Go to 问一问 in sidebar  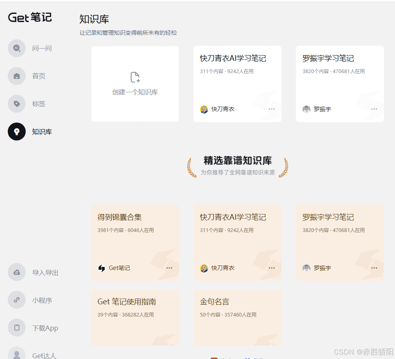pos(42,48)
